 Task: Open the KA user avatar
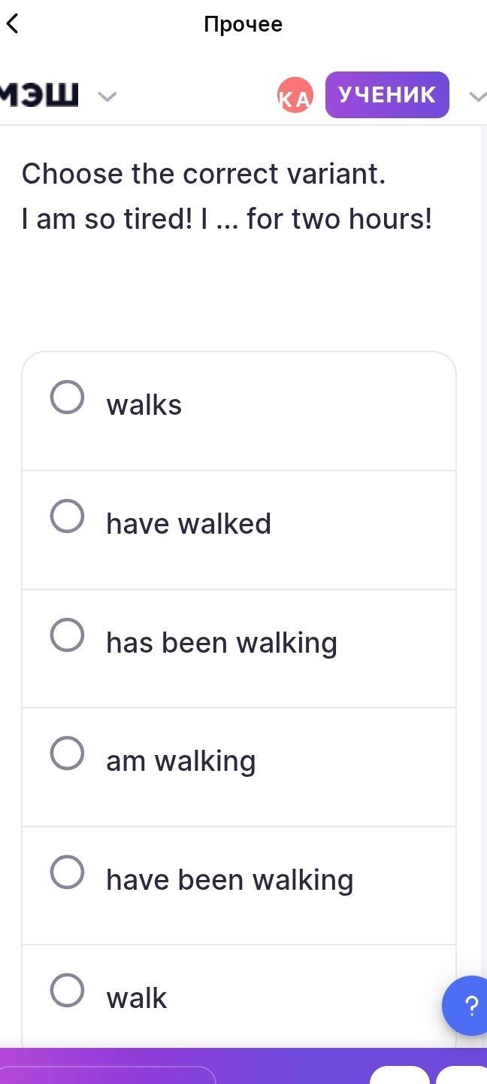295,96
